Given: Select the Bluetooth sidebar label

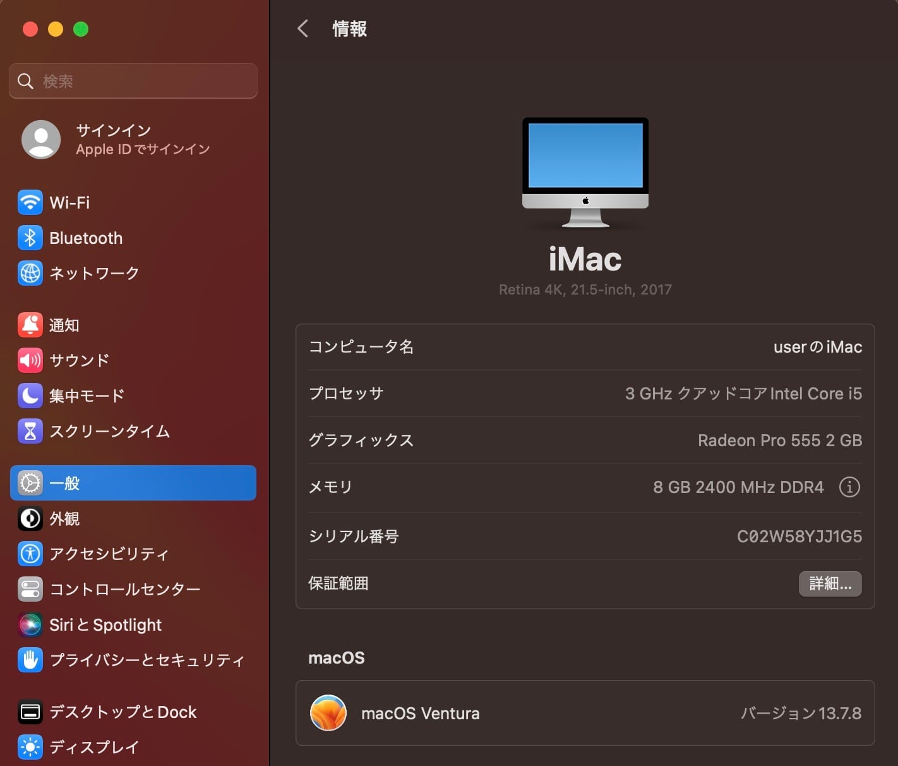Looking at the screenshot, I should click(x=86, y=238).
